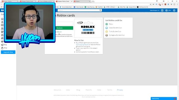Click the Roblox gift card sample image

pos(88,28)
